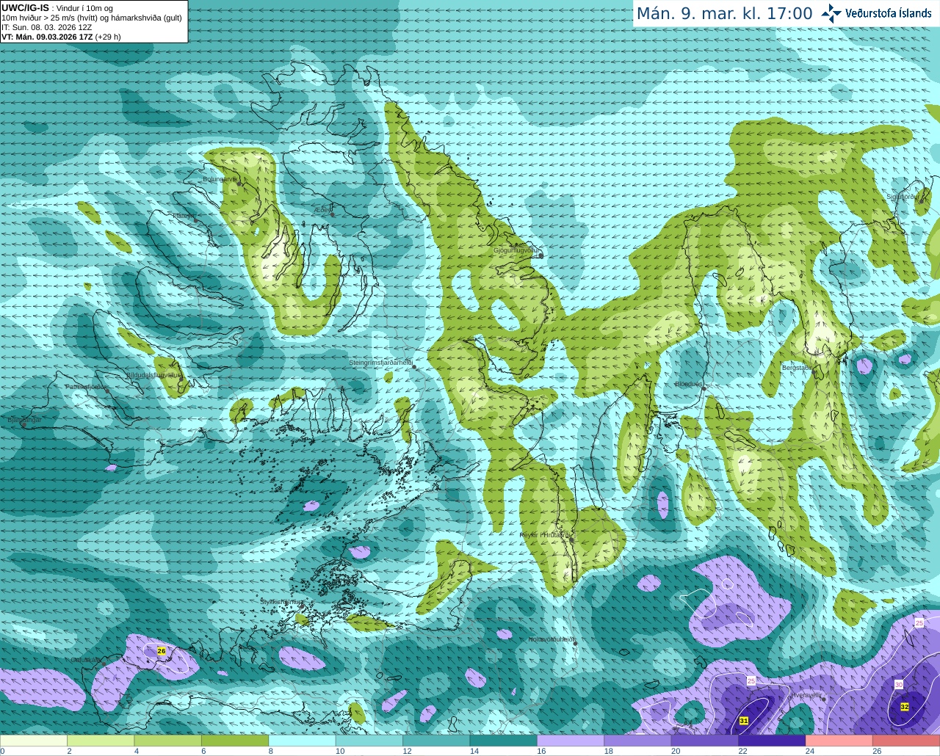Select the 20–22 m/s purple swatch
The image size is (940, 756).
pos(705,741)
